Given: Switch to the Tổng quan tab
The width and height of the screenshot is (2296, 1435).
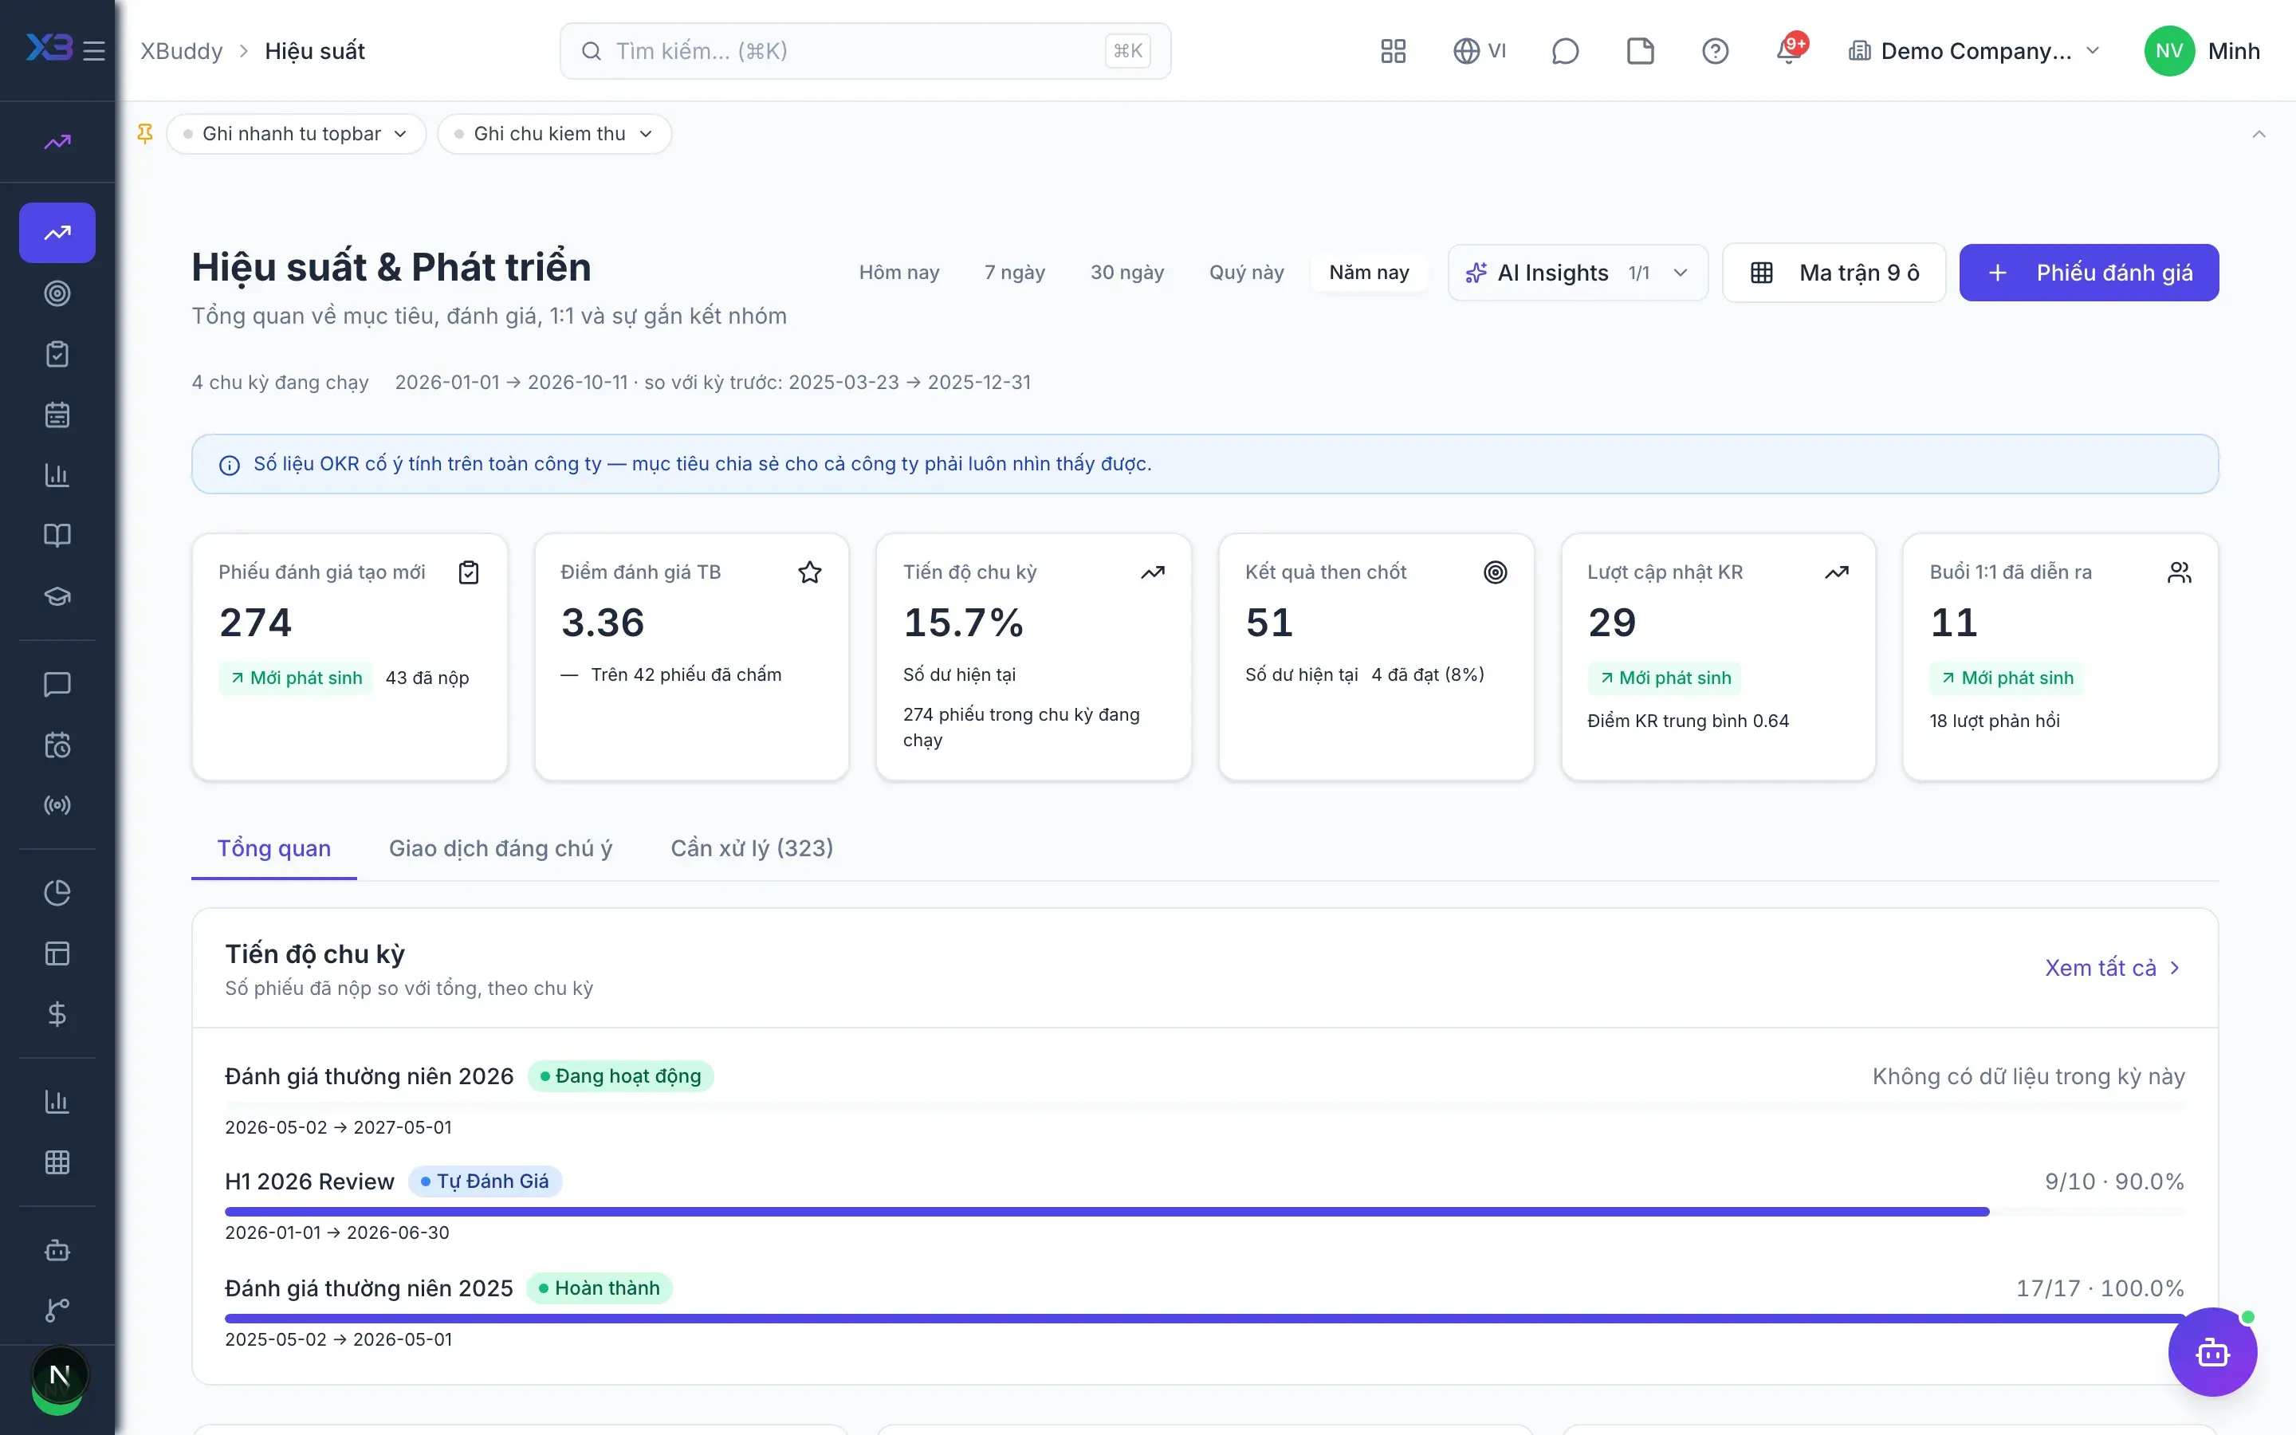Looking at the screenshot, I should pos(274,848).
